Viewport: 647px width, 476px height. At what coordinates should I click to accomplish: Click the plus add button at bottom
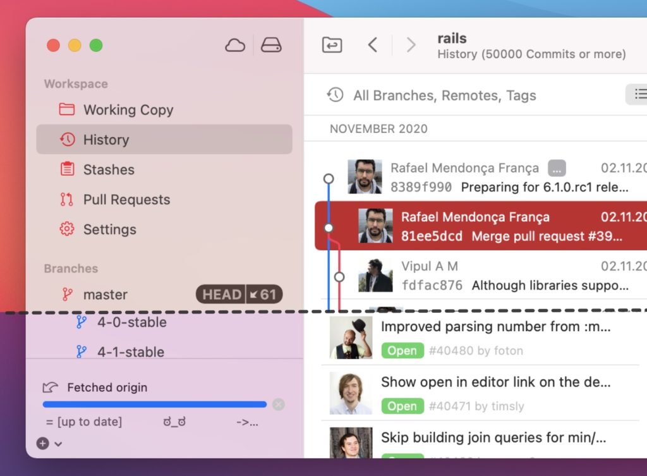[x=42, y=443]
